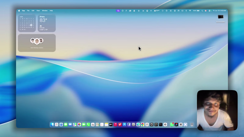Screen dimensions: 244x137
Task: Open the Mail app in Dock
Action: pyautogui.click(x=70, y=125)
